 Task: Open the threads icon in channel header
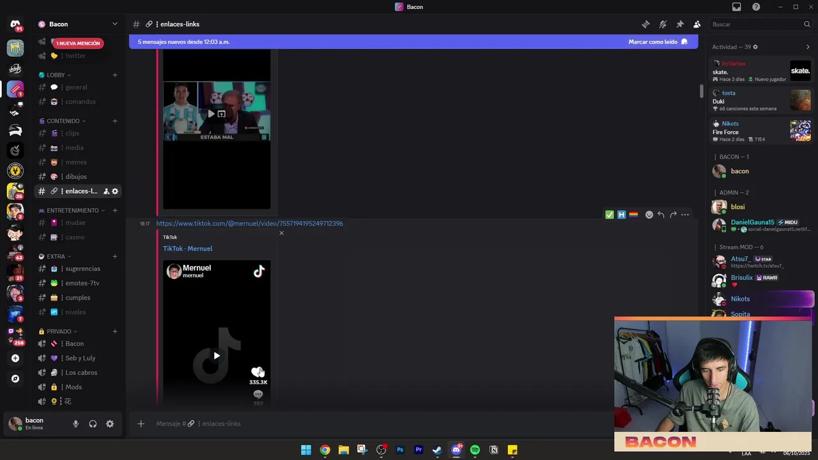(x=645, y=24)
